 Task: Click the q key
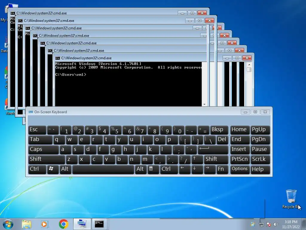pyautogui.click(x=59, y=140)
